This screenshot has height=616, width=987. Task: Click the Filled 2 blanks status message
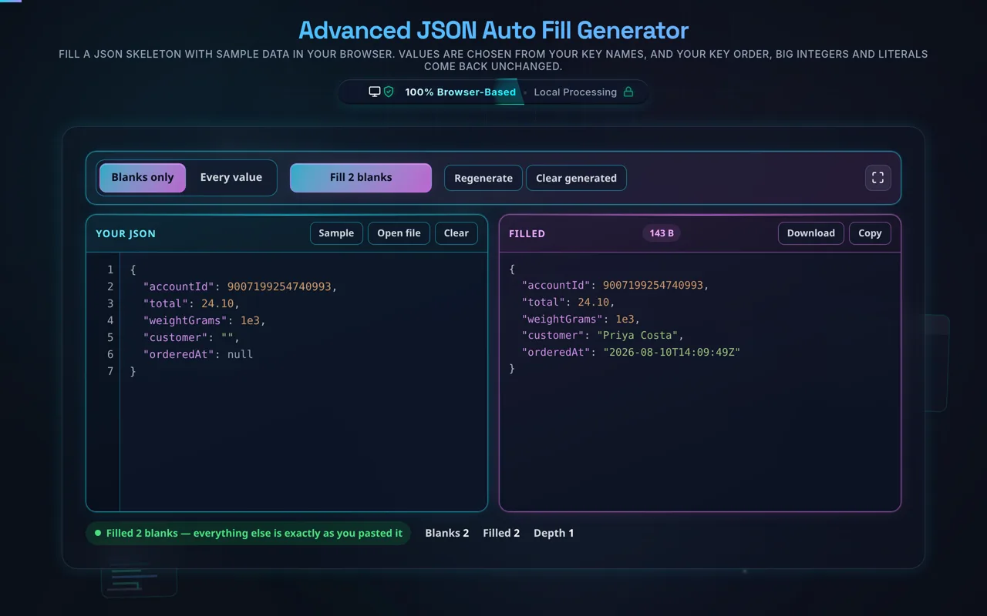(x=248, y=533)
